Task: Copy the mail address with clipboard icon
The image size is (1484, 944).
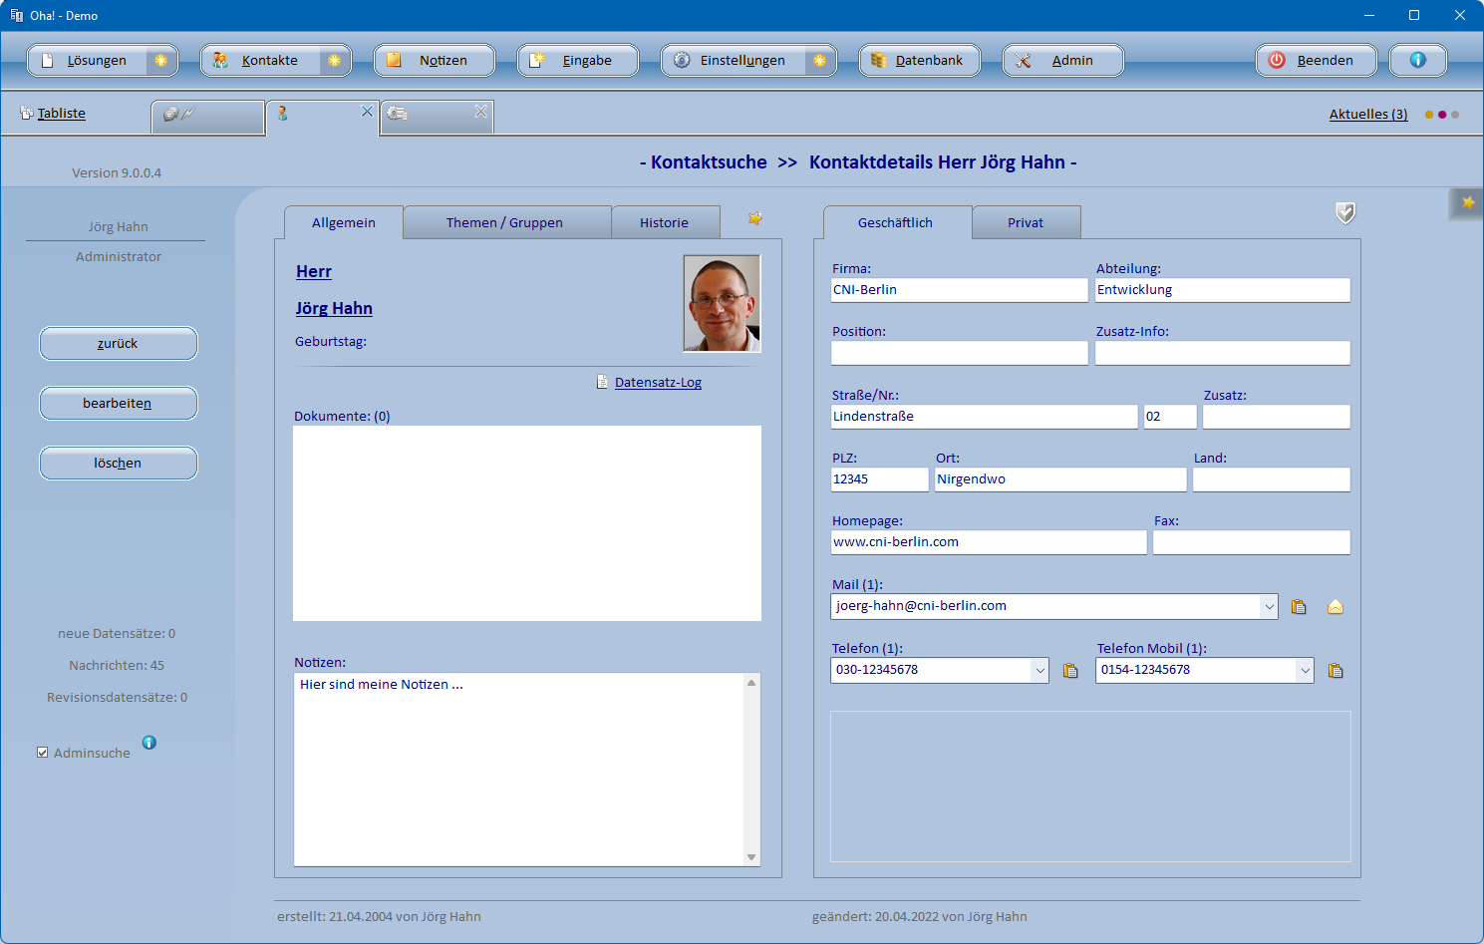Action: click(1299, 607)
